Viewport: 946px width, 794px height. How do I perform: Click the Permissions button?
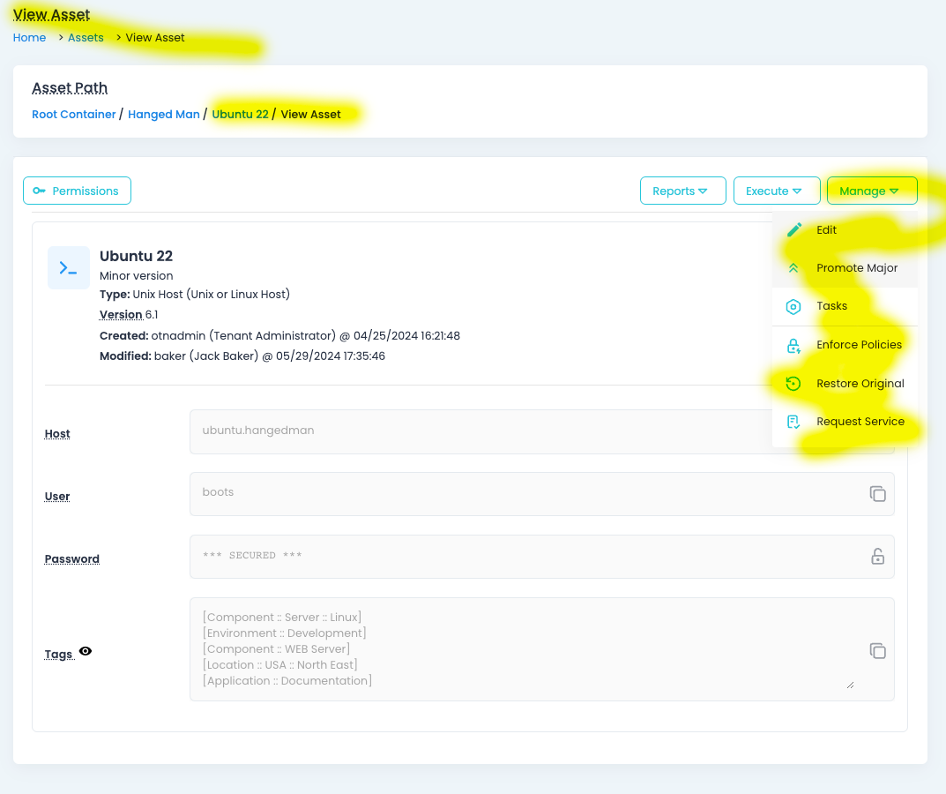click(77, 190)
